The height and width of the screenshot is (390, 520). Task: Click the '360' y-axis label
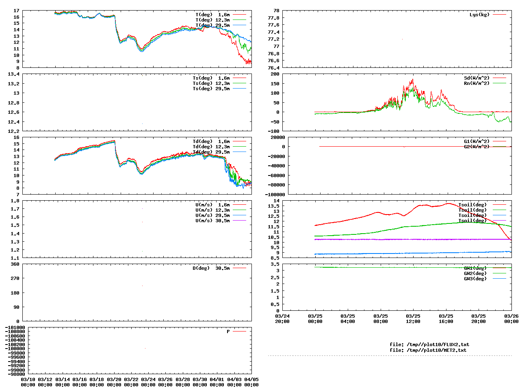click(x=15, y=264)
